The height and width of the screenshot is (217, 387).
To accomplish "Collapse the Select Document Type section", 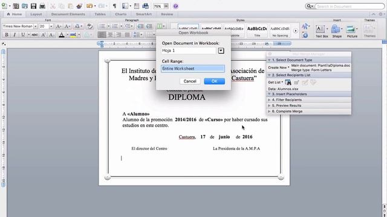I will (x=269, y=60).
